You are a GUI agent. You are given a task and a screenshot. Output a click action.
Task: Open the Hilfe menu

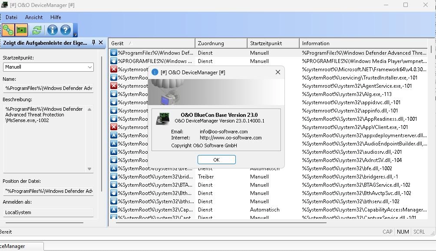(56, 17)
